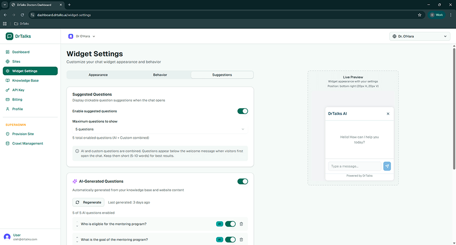Open Maximum questions to show dropdown
Image resolution: width=456 pixels, height=245 pixels.
click(x=160, y=129)
